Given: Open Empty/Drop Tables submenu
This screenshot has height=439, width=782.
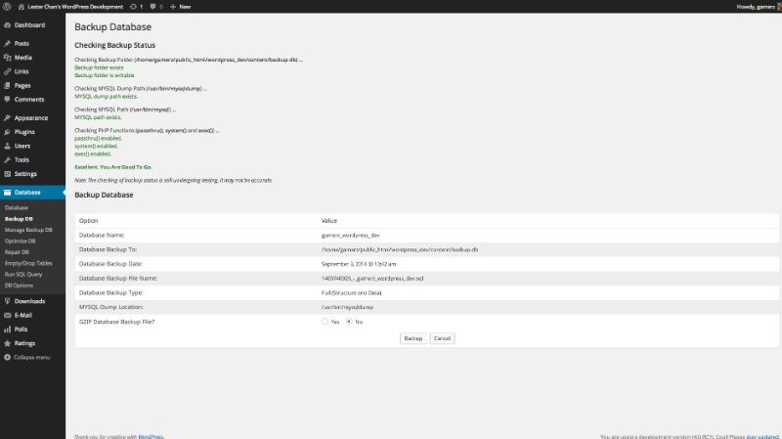Looking at the screenshot, I should (28, 263).
